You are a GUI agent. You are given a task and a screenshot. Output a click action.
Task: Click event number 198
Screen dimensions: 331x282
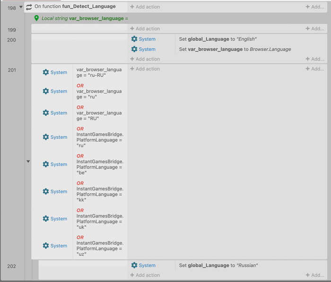click(12, 8)
